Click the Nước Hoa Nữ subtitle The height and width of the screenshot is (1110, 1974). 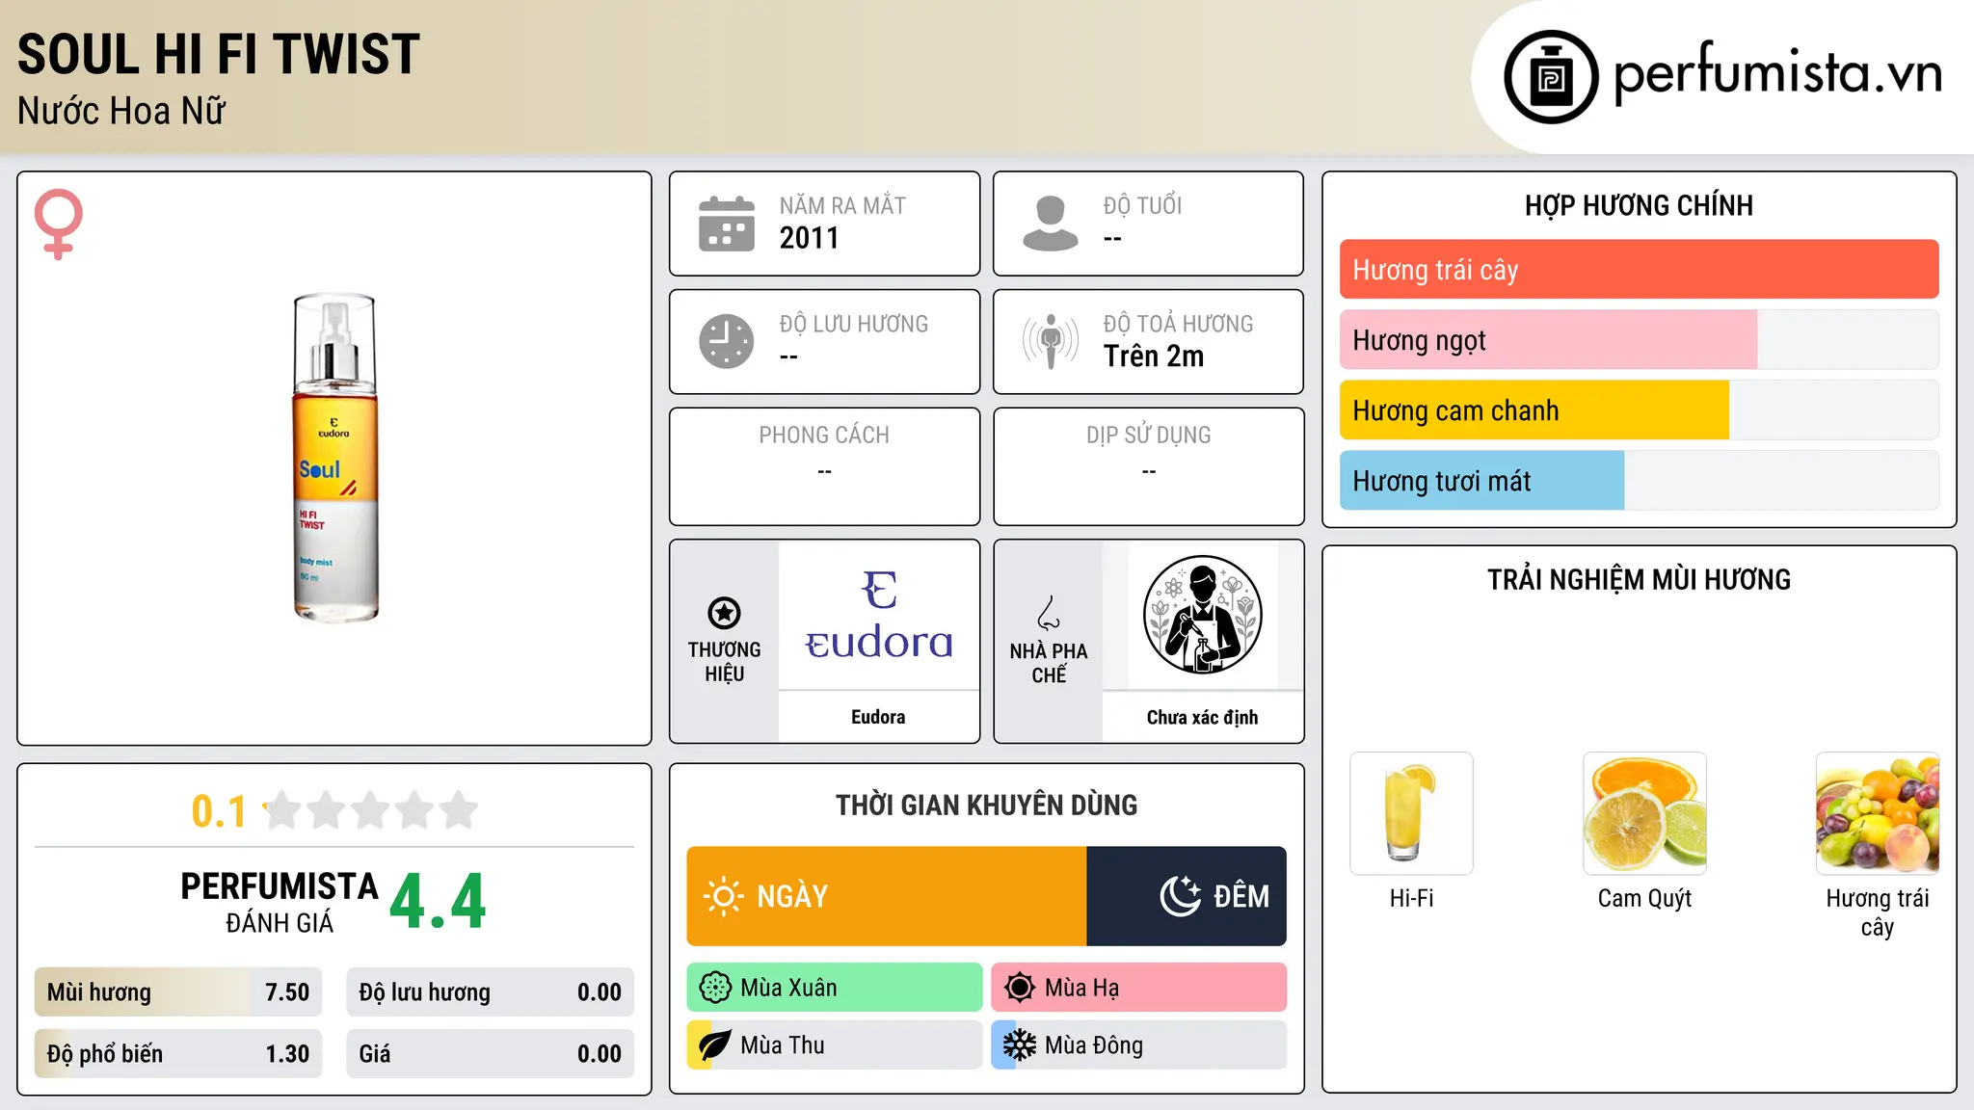pyautogui.click(x=121, y=111)
